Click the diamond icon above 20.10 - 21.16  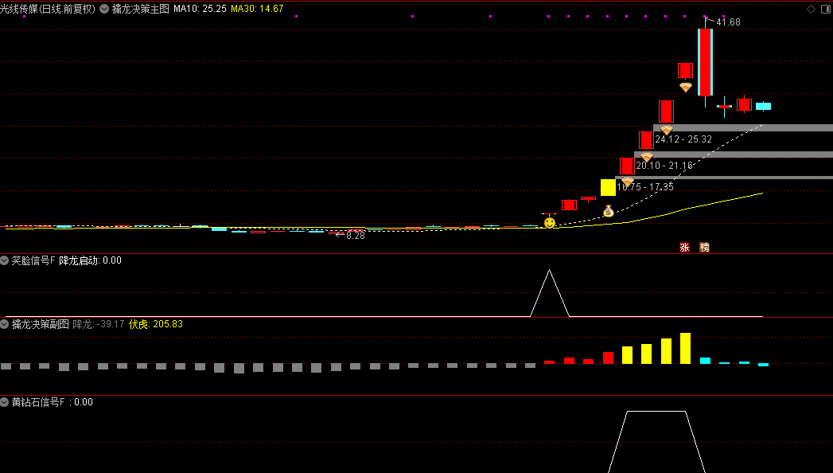647,158
